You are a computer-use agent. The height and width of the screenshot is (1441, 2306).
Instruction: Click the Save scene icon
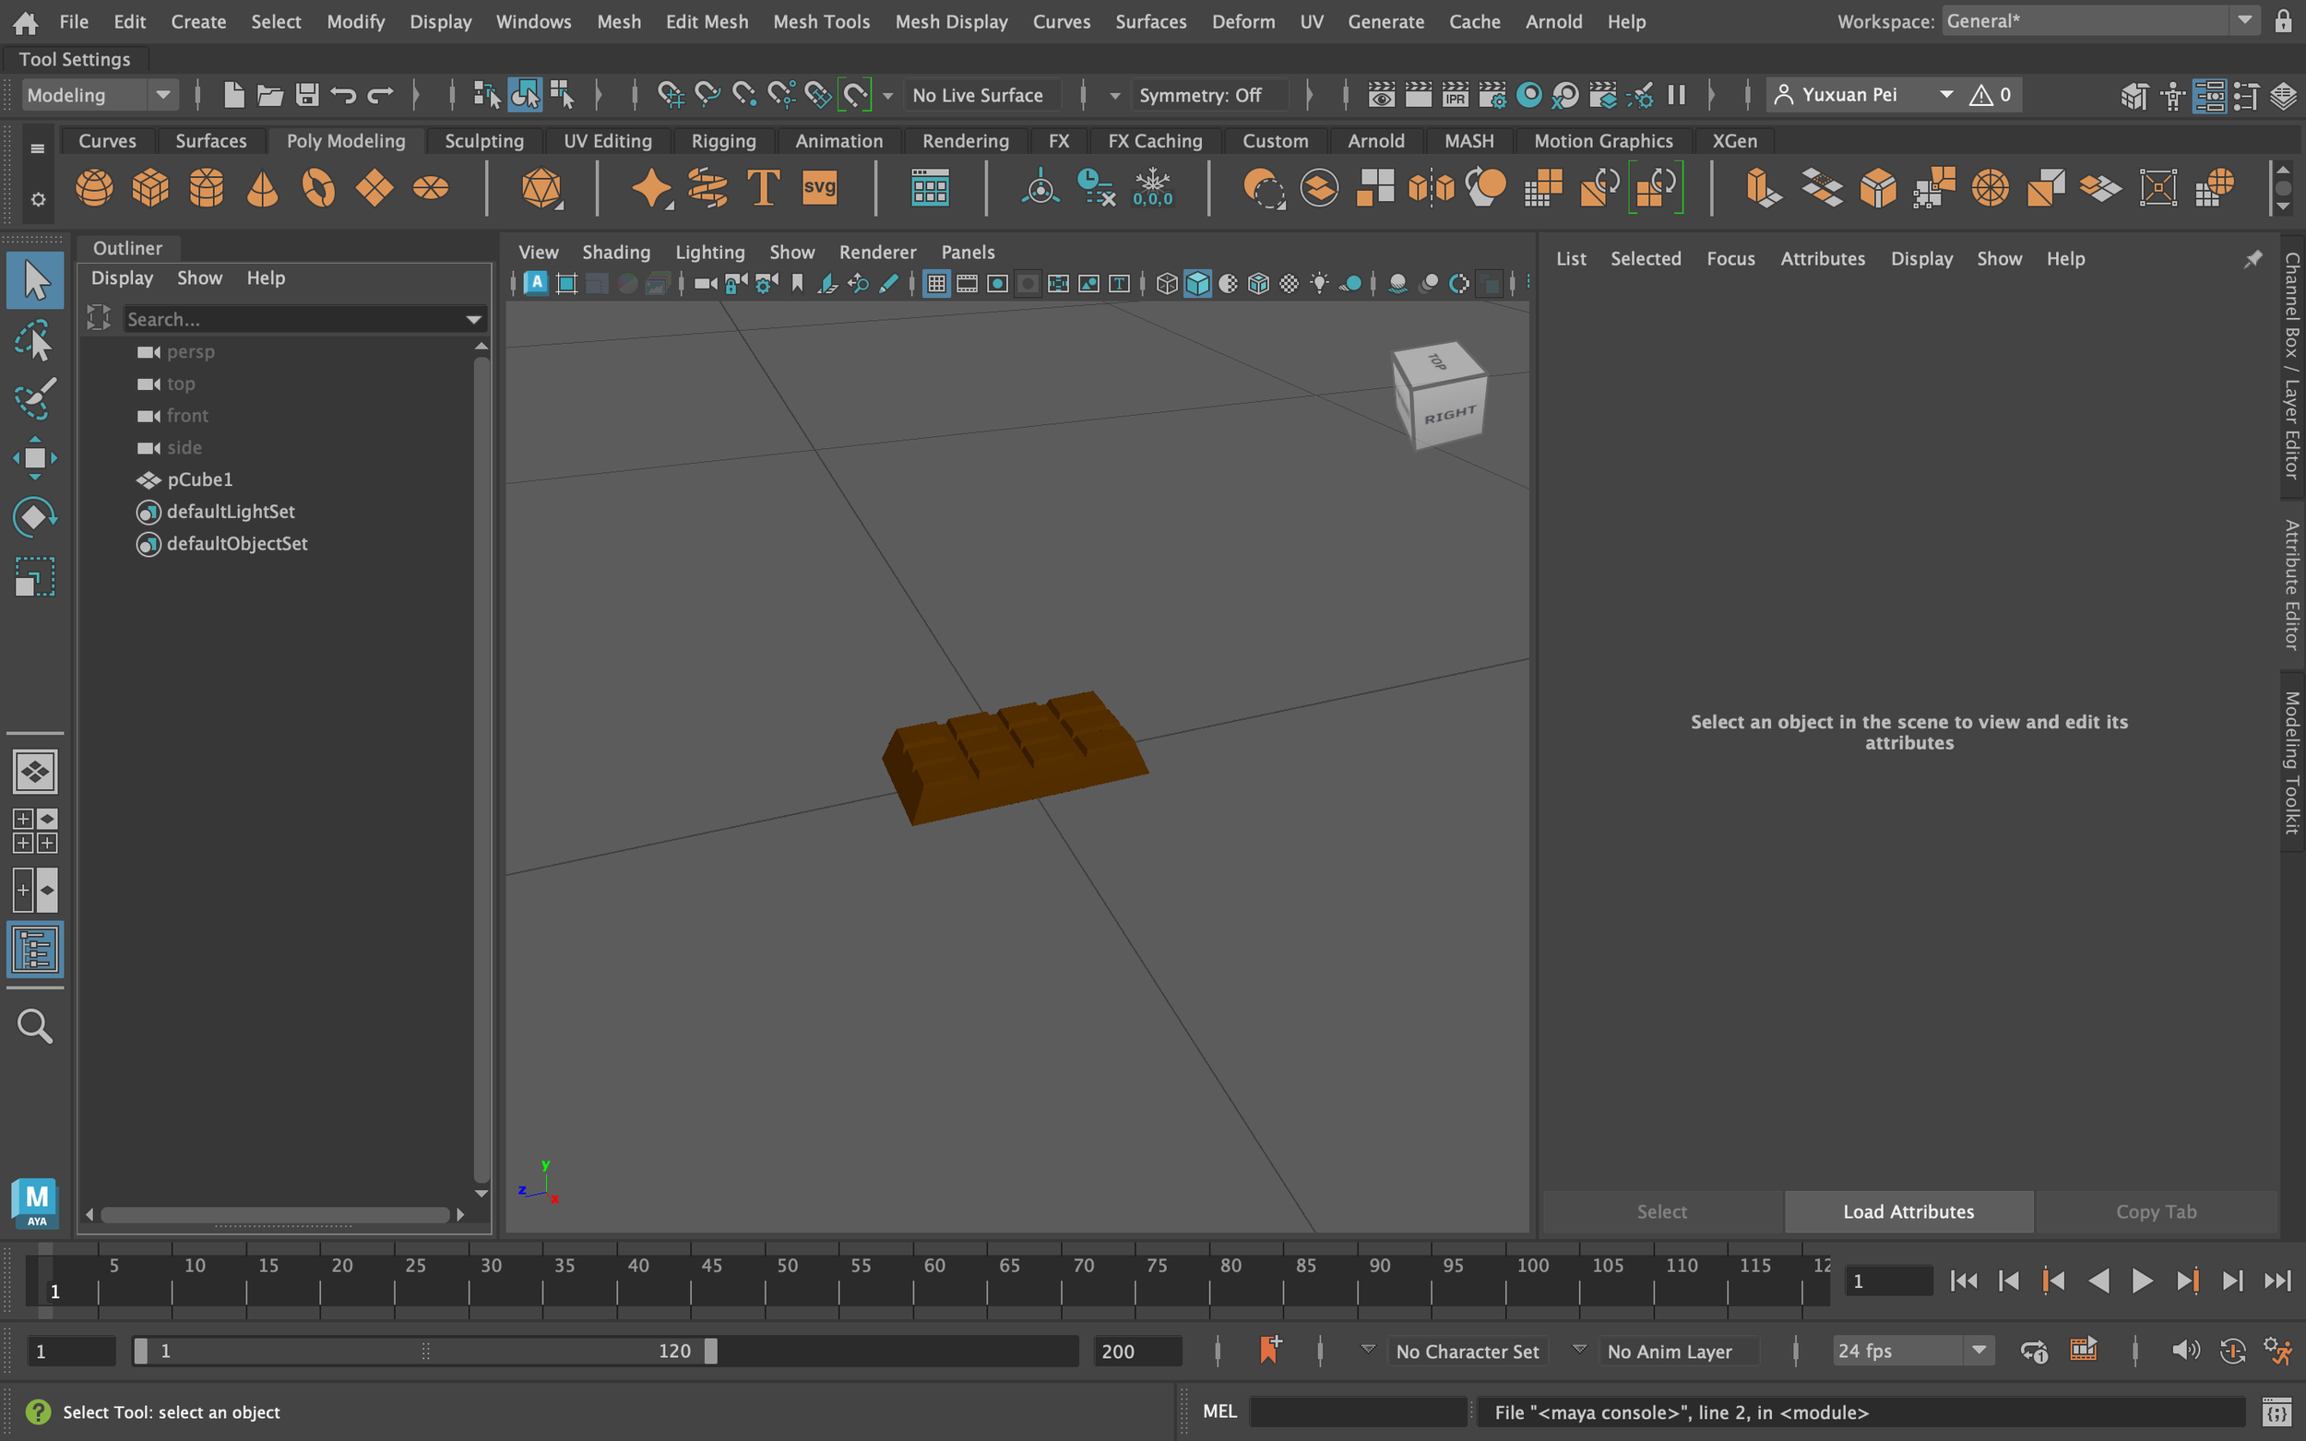click(307, 94)
